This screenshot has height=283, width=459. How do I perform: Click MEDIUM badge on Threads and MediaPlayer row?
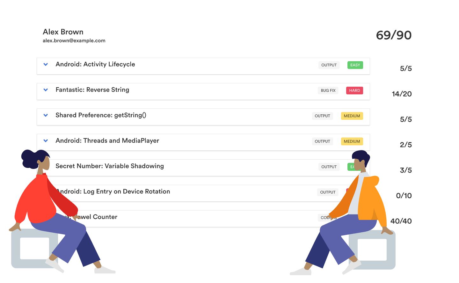[x=352, y=141]
